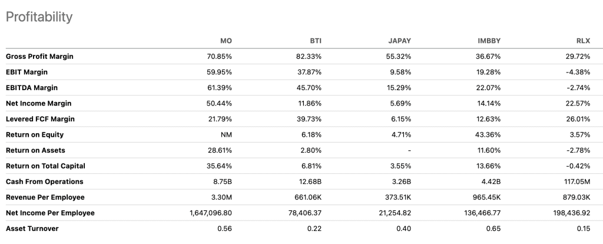Click the Return on Total Capital label
Image resolution: width=603 pixels, height=244 pixels.
coord(45,166)
